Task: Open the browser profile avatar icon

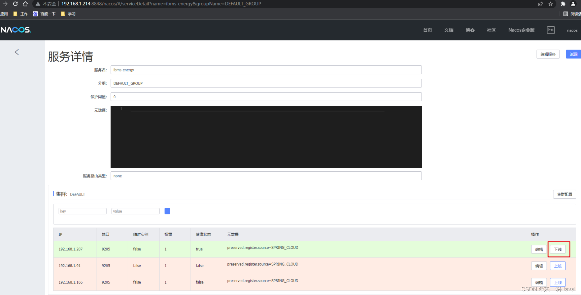Action: [x=573, y=4]
